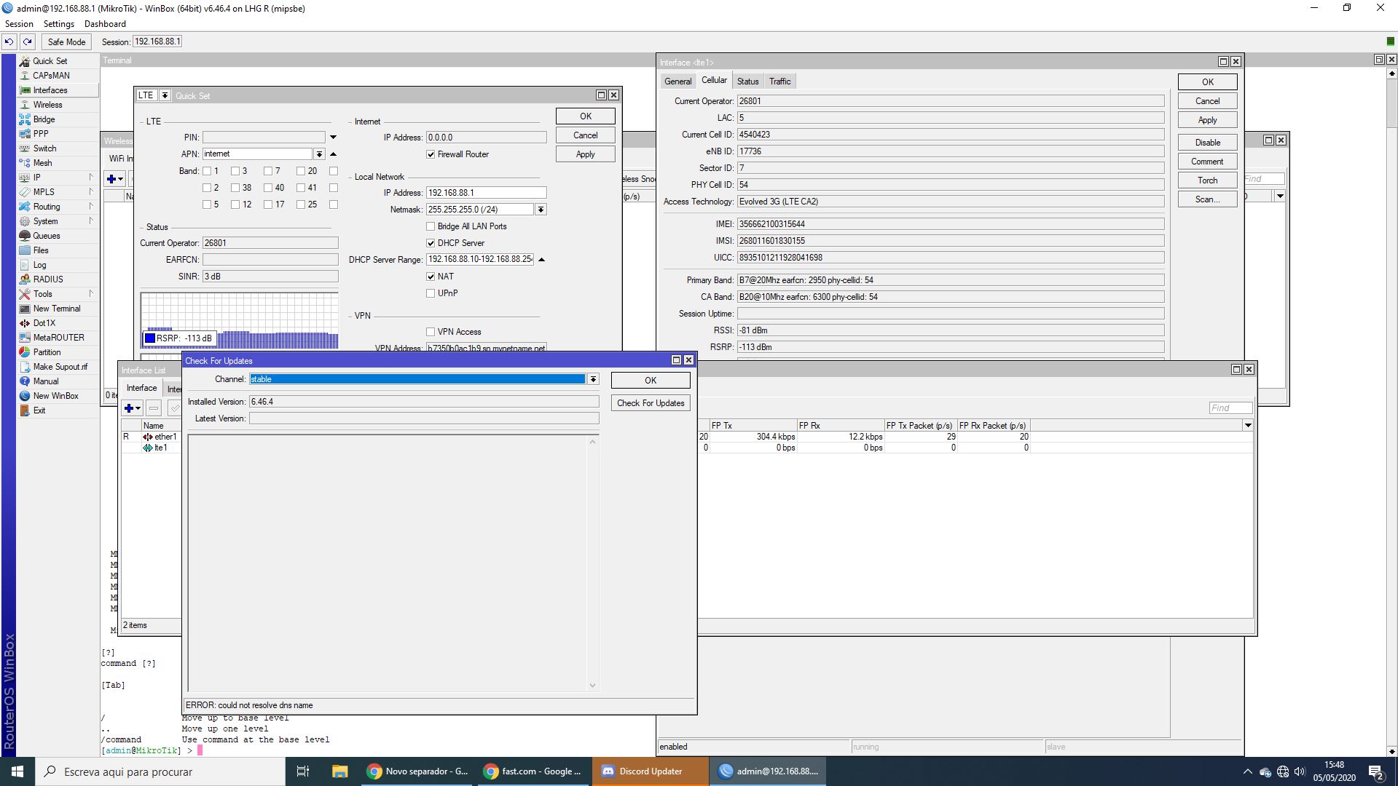1398x786 pixels.
Task: Click the Check For Updates button
Action: click(x=650, y=403)
